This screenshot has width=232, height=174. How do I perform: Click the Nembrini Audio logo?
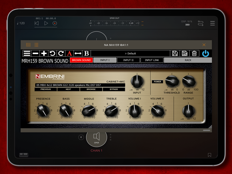pyautogui.click(x=50, y=77)
